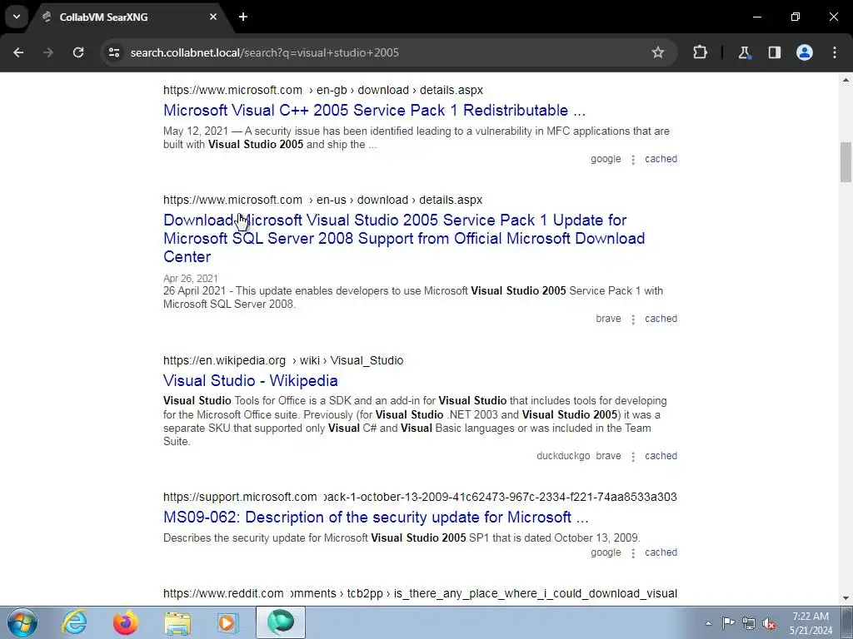Image resolution: width=853 pixels, height=639 pixels.
Task: Launch Internet Explorer from taskbar
Action: pos(74,622)
